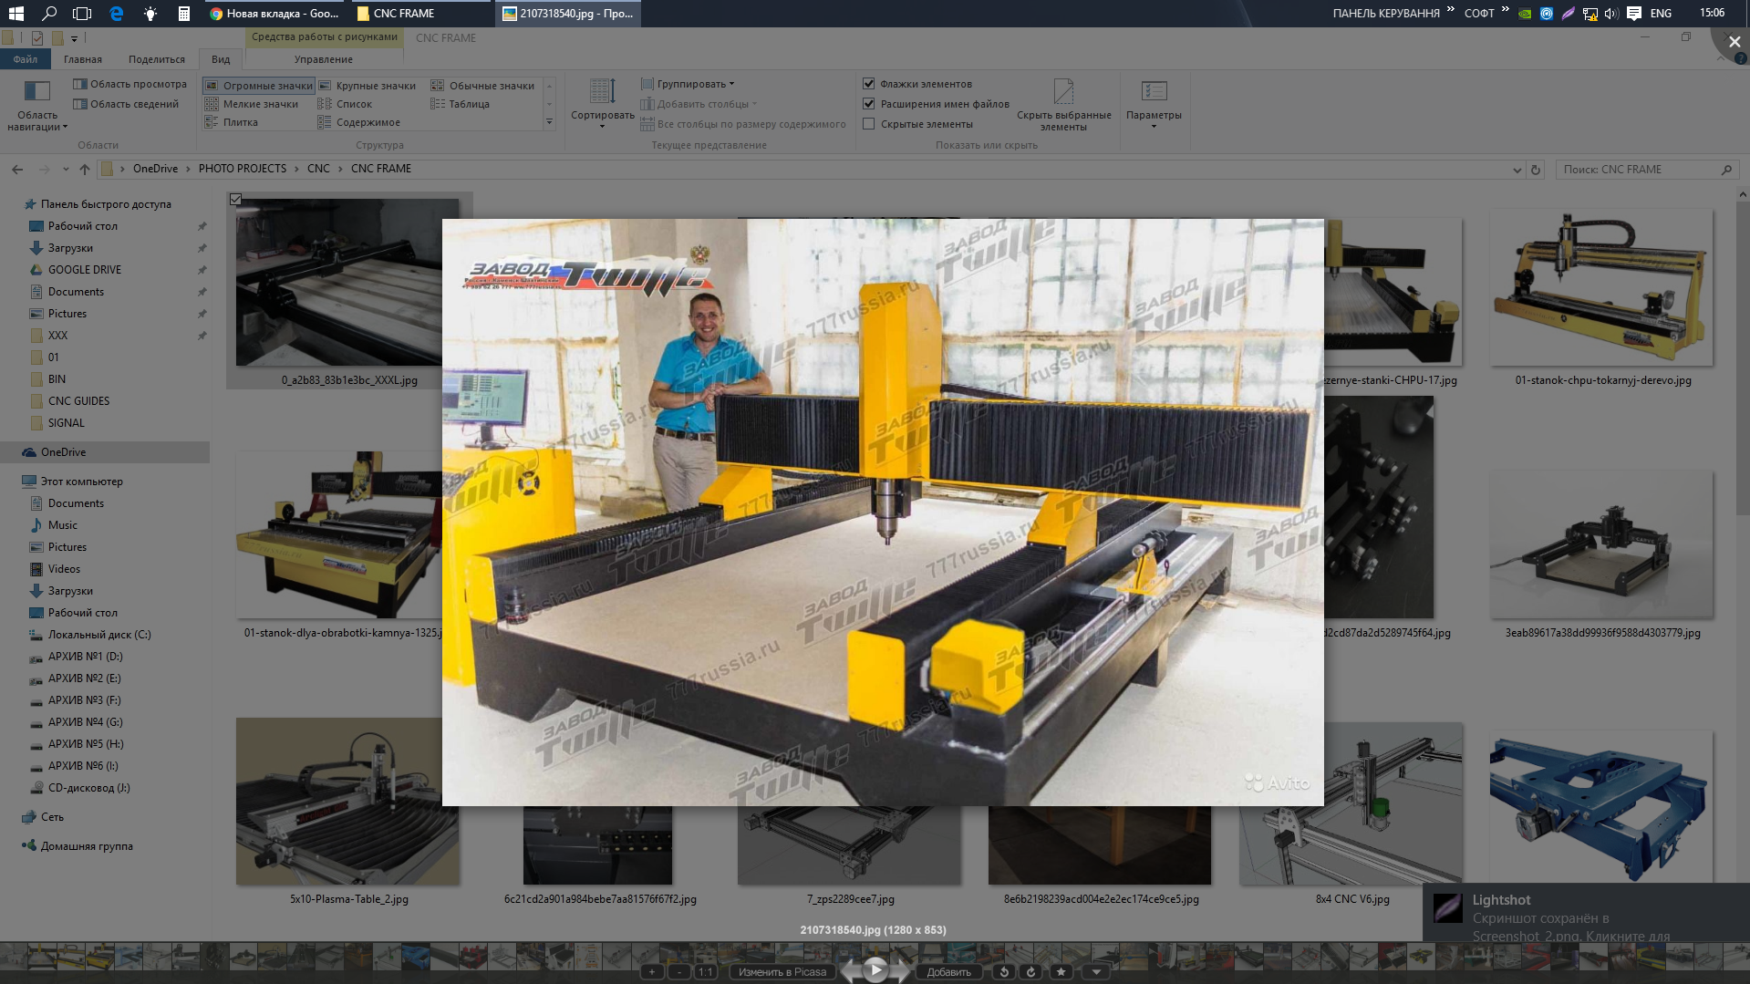Star the current photo
1750x984 pixels.
[x=1061, y=972]
